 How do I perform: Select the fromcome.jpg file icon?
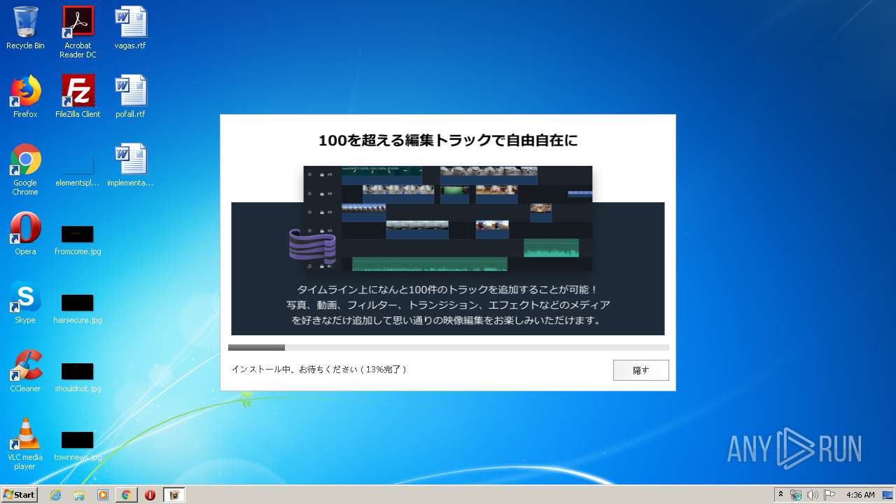78,239
